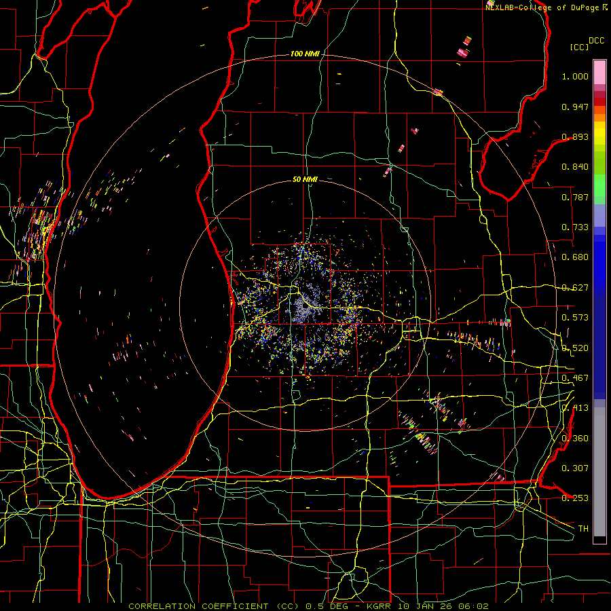Click the "DCC" label above the color bar
611x611 pixels.
(596, 41)
